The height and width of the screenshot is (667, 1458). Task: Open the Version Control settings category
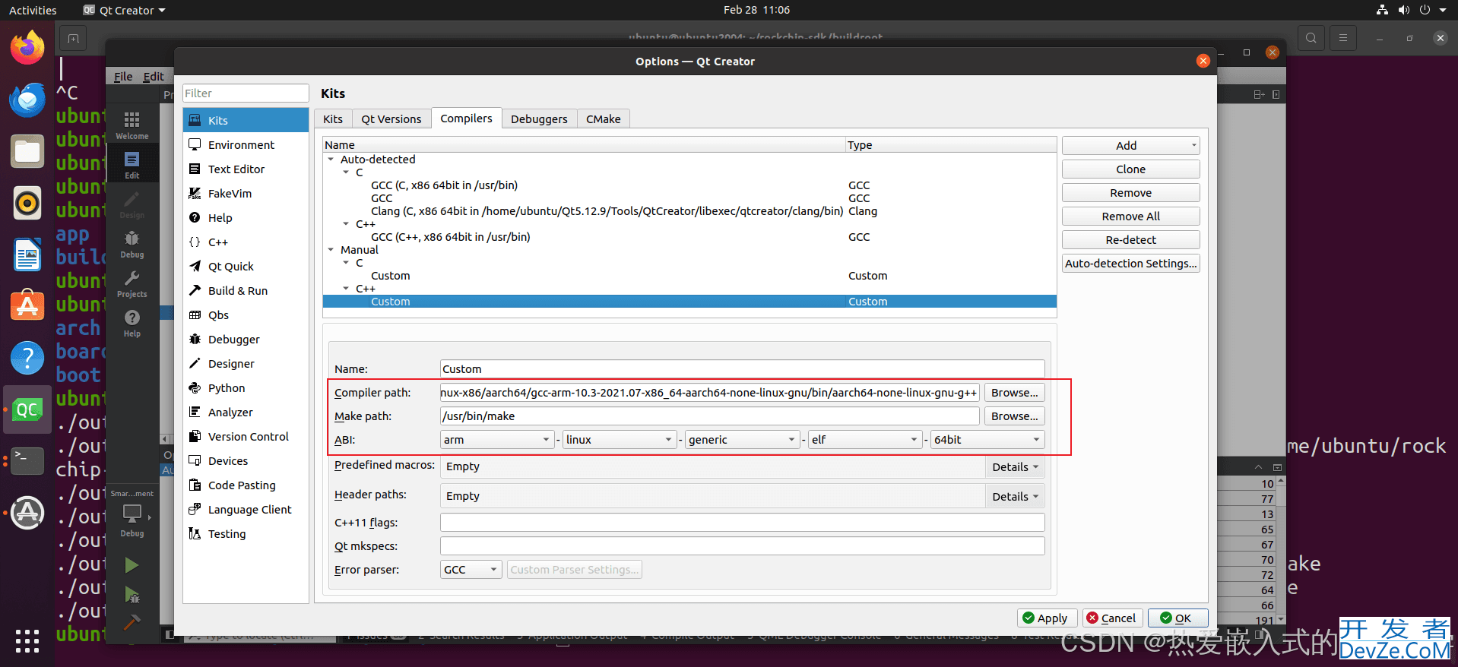tap(246, 436)
